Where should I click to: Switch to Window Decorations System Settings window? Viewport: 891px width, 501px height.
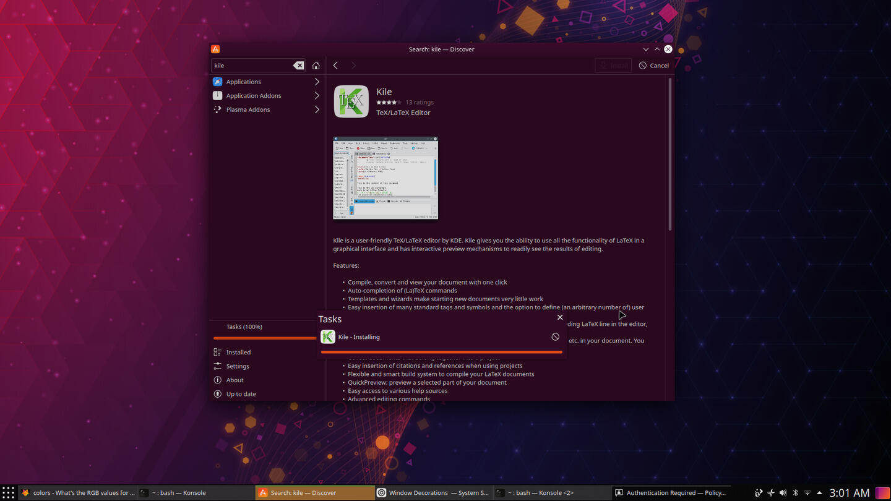click(x=433, y=493)
